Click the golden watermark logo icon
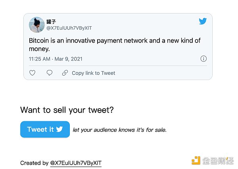This screenshot has height=169, width=238. click(x=196, y=160)
